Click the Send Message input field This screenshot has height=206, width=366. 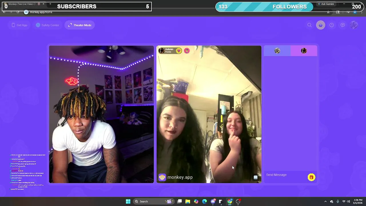coord(285,175)
